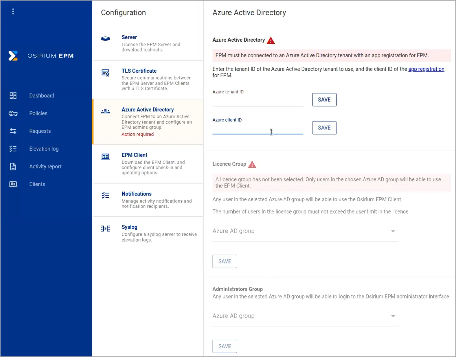Open the Administrators Group Azure AD group dropdown
The height and width of the screenshot is (357, 456).
point(305,316)
